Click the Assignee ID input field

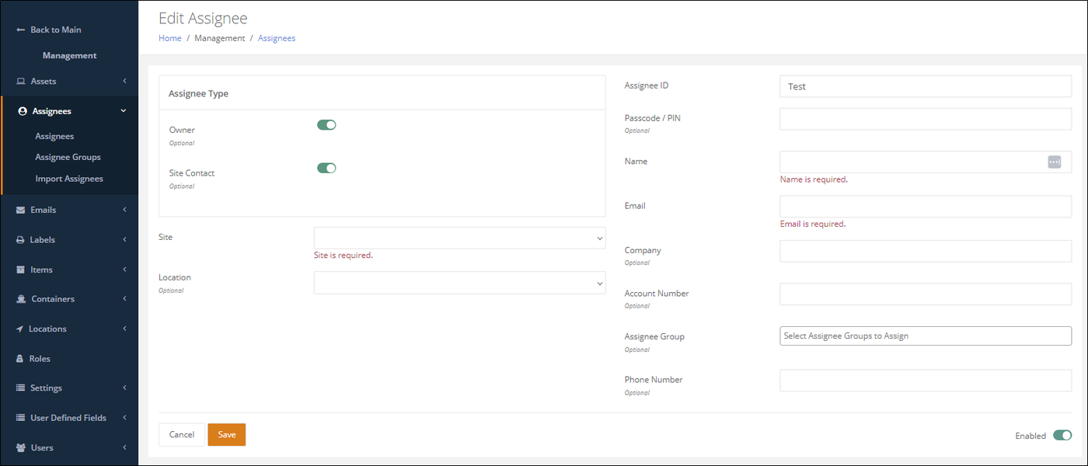point(926,86)
